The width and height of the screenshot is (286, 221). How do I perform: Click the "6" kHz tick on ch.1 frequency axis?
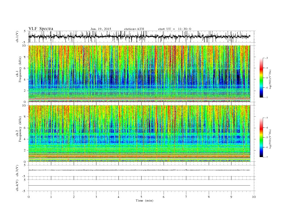(25, 68)
